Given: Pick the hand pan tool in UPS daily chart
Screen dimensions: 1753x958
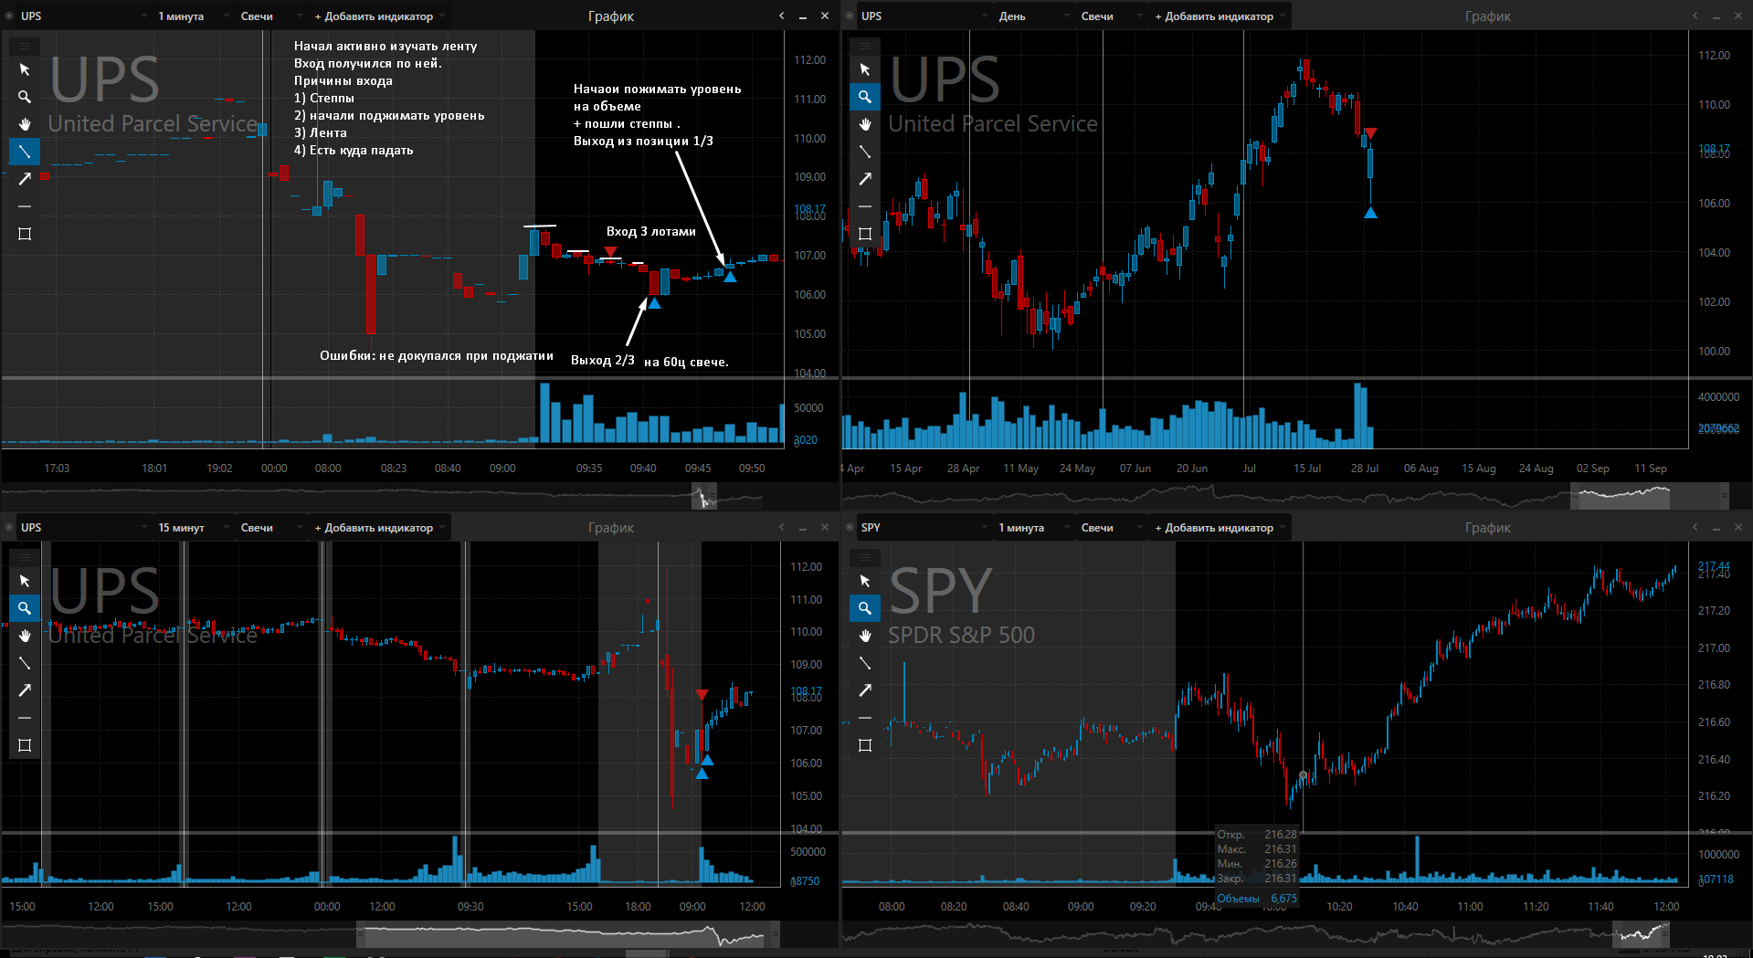Looking at the screenshot, I should point(865,124).
